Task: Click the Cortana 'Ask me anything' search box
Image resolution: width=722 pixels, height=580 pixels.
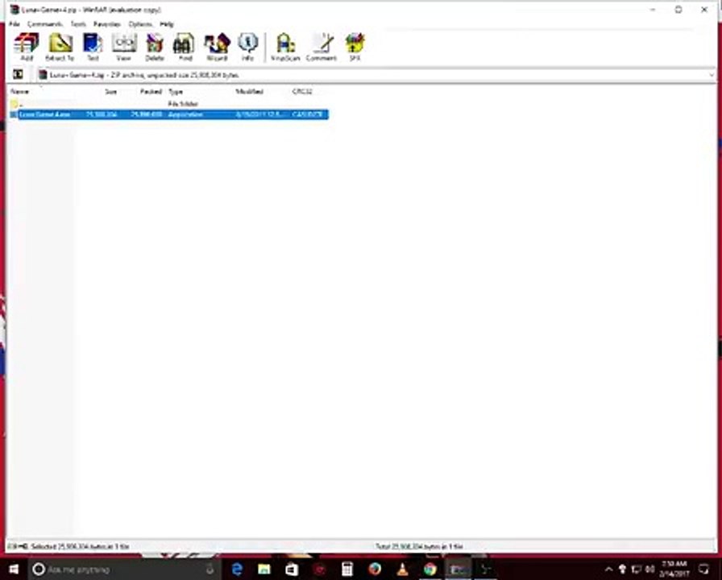Action: click(124, 570)
